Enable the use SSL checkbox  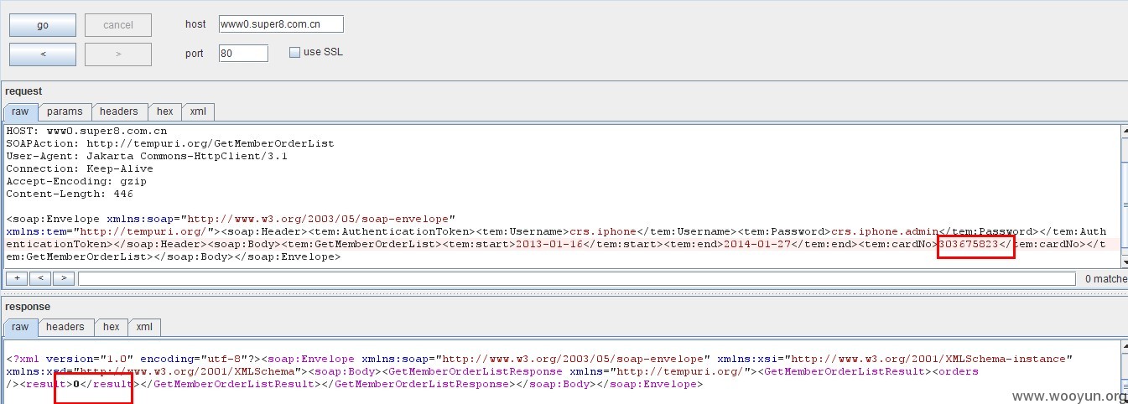(x=294, y=52)
